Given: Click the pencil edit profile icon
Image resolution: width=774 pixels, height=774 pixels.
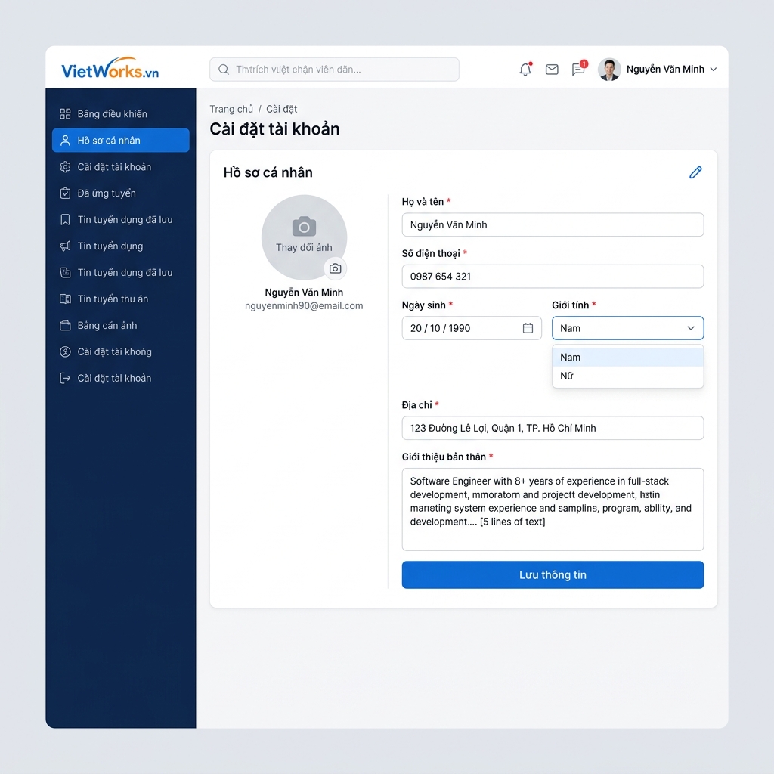Looking at the screenshot, I should click(695, 172).
